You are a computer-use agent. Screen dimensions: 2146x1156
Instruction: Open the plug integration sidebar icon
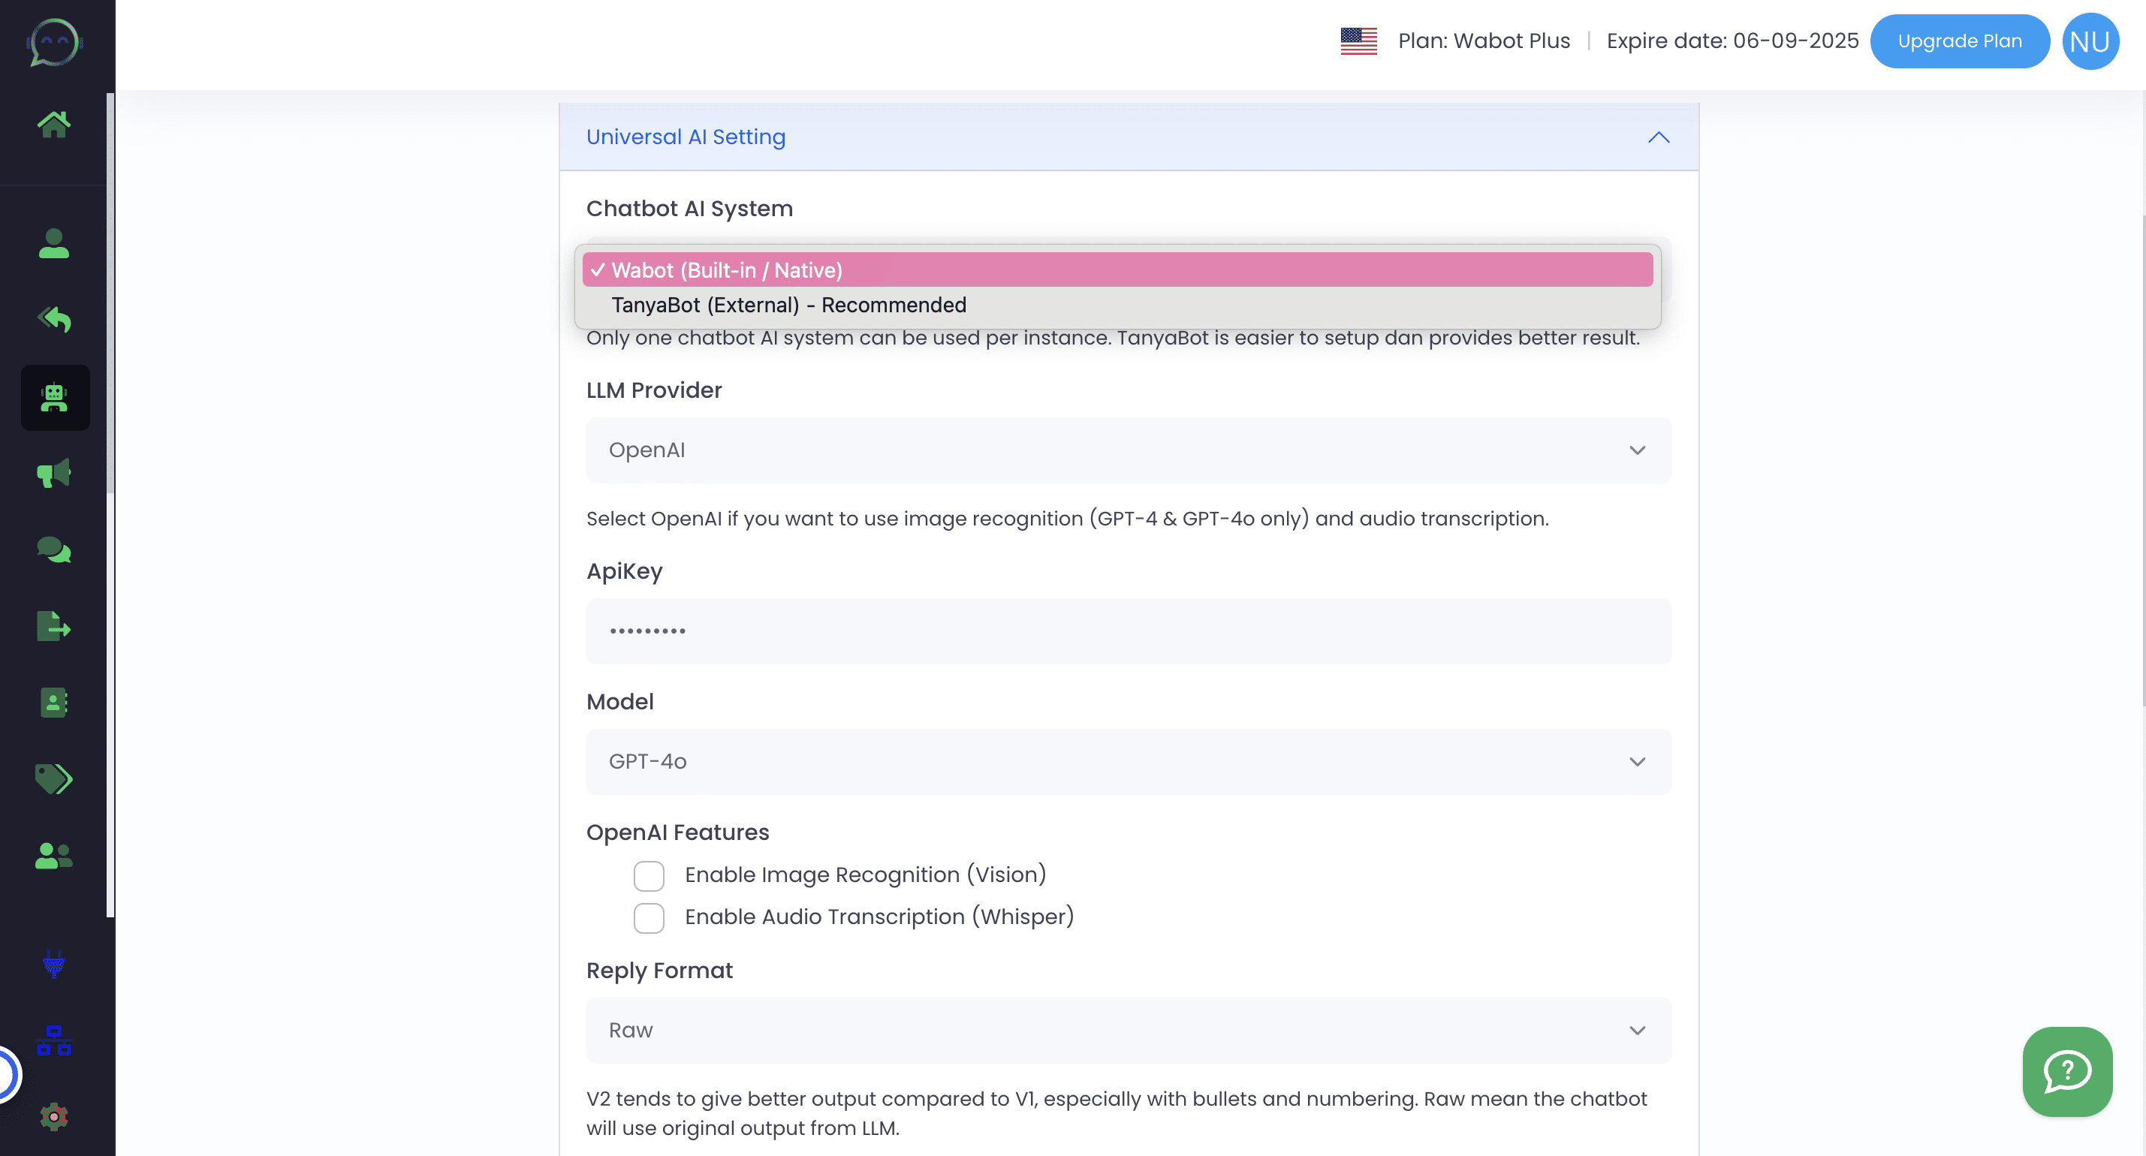click(54, 964)
